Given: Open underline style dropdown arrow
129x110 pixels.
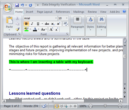Looking at the screenshot, I should click(x=42, y=24).
